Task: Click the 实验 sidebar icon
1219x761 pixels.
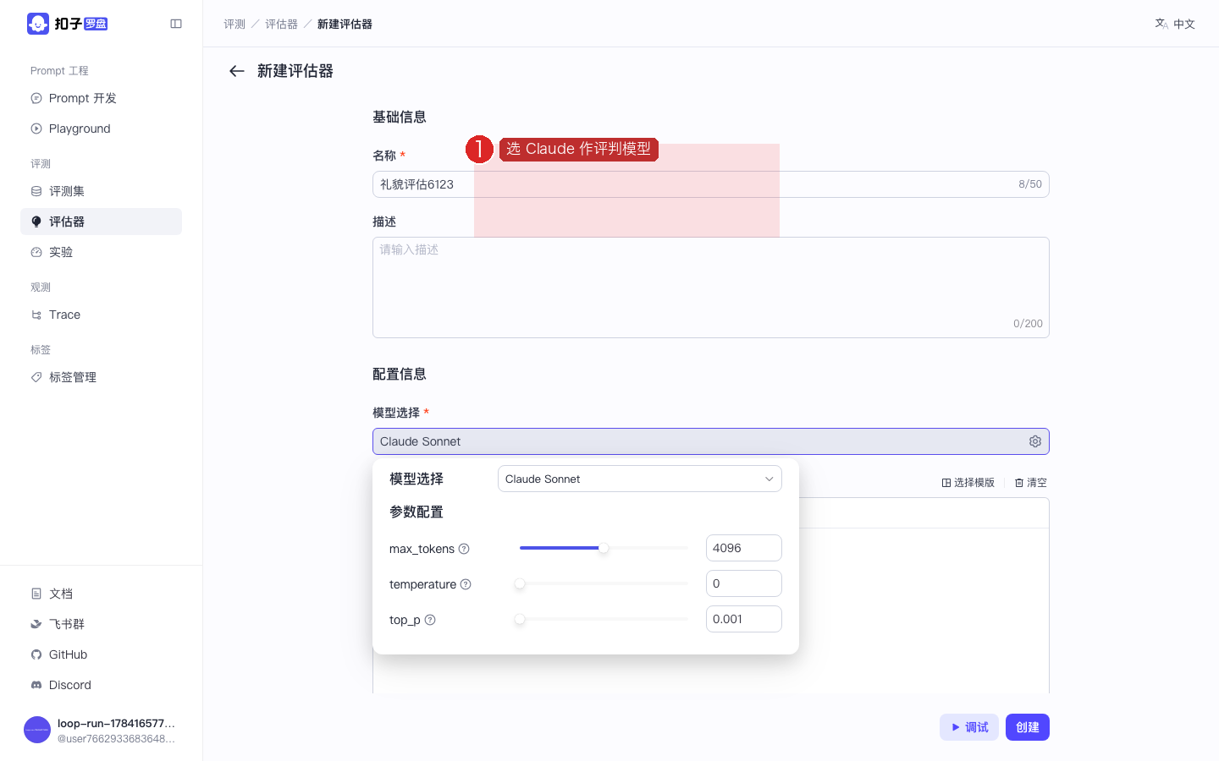Action: coord(36,252)
